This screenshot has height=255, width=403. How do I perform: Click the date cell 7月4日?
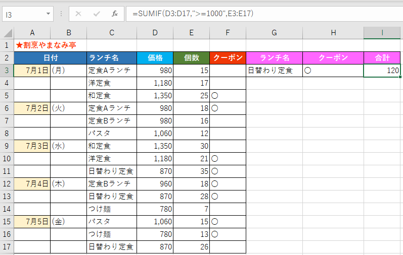pyautogui.click(x=32, y=184)
